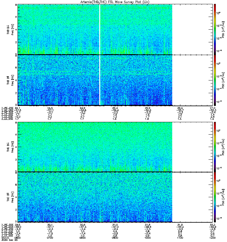Click the 'X_RE_GSE' row label under the THB panels
Image resolution: width=227 pixels, height=242 pixels.
(7, 108)
